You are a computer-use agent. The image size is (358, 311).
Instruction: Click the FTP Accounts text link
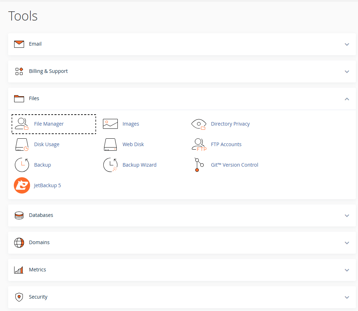(x=226, y=144)
